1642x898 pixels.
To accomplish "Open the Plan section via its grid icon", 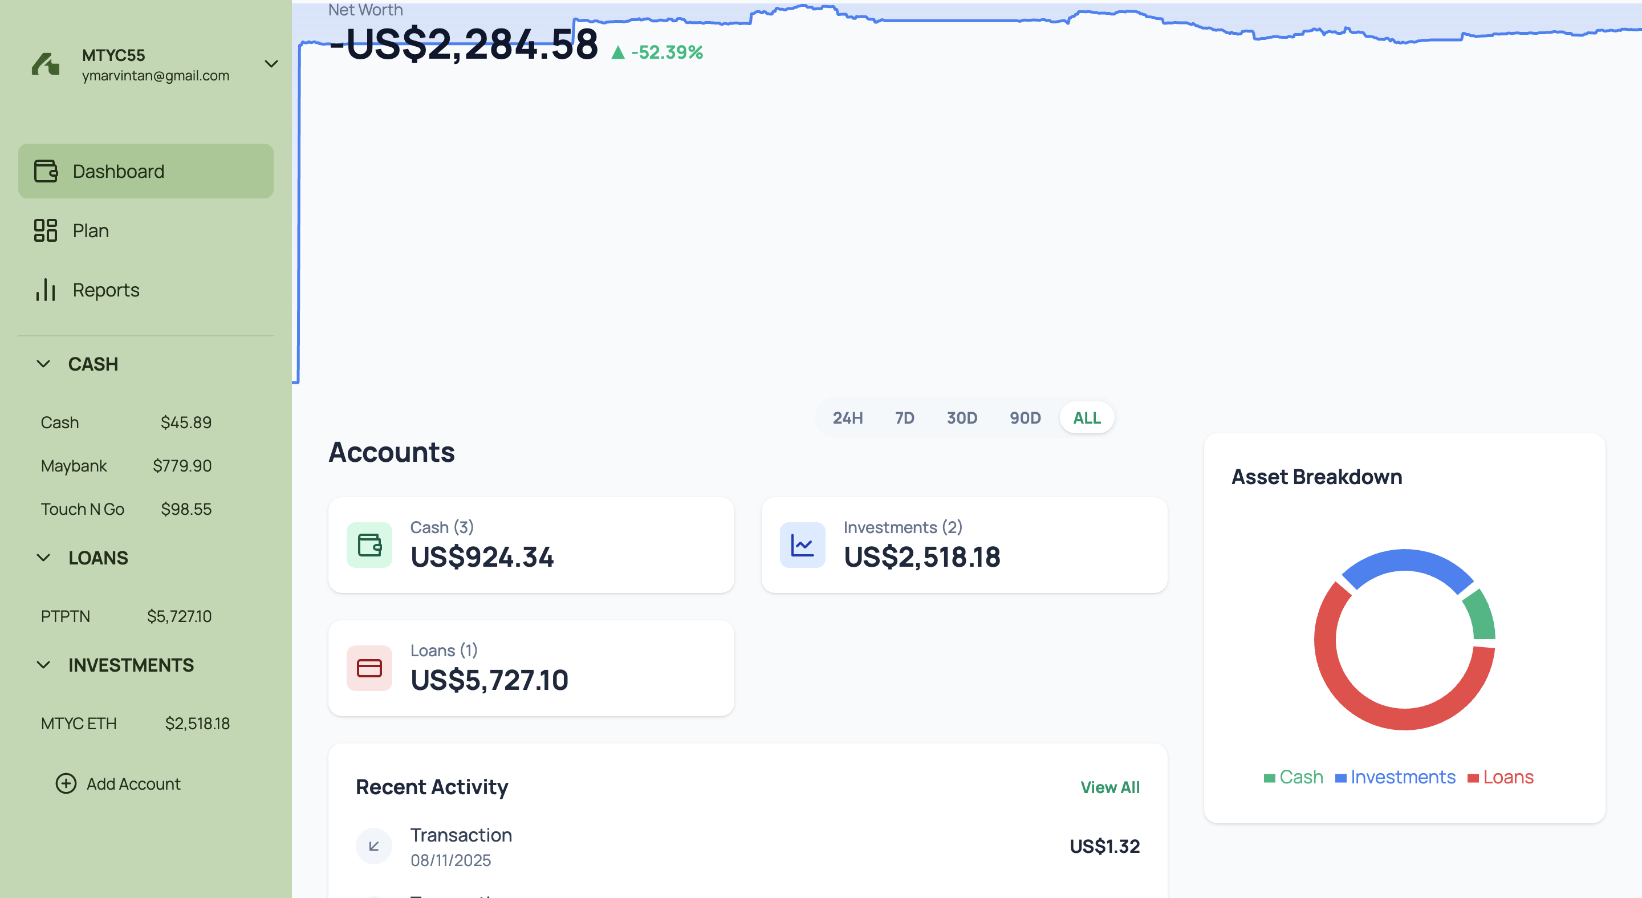I will tap(44, 230).
